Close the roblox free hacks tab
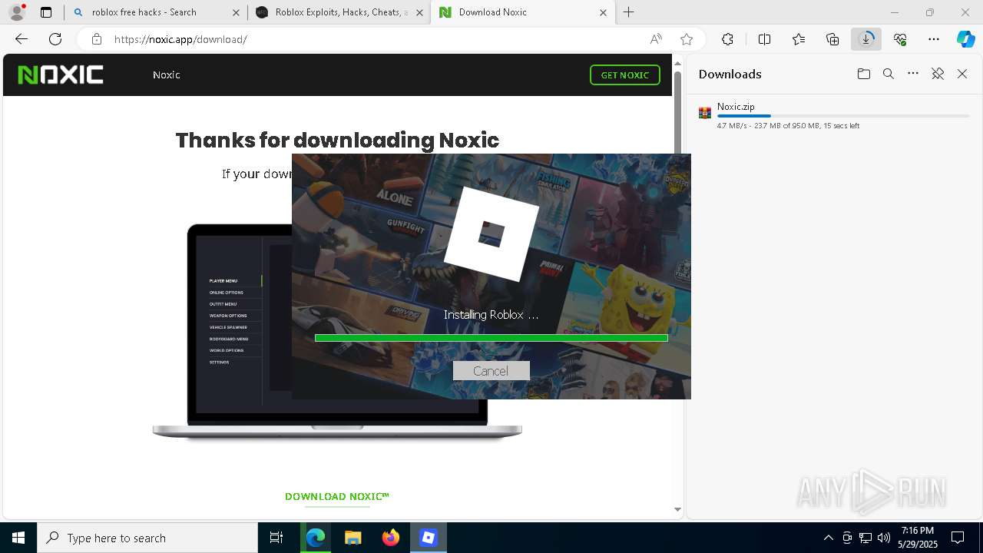The height and width of the screenshot is (553, 983). pos(236,12)
